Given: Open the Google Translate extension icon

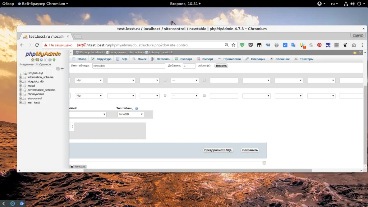Looking at the screenshot, I should point(294,45).
